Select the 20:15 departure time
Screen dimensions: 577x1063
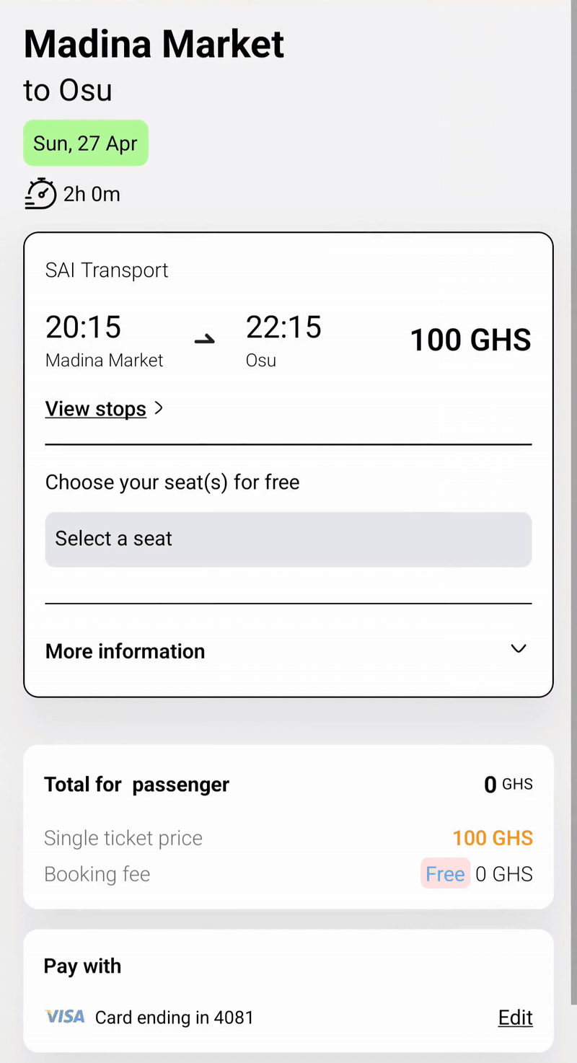pyautogui.click(x=83, y=327)
